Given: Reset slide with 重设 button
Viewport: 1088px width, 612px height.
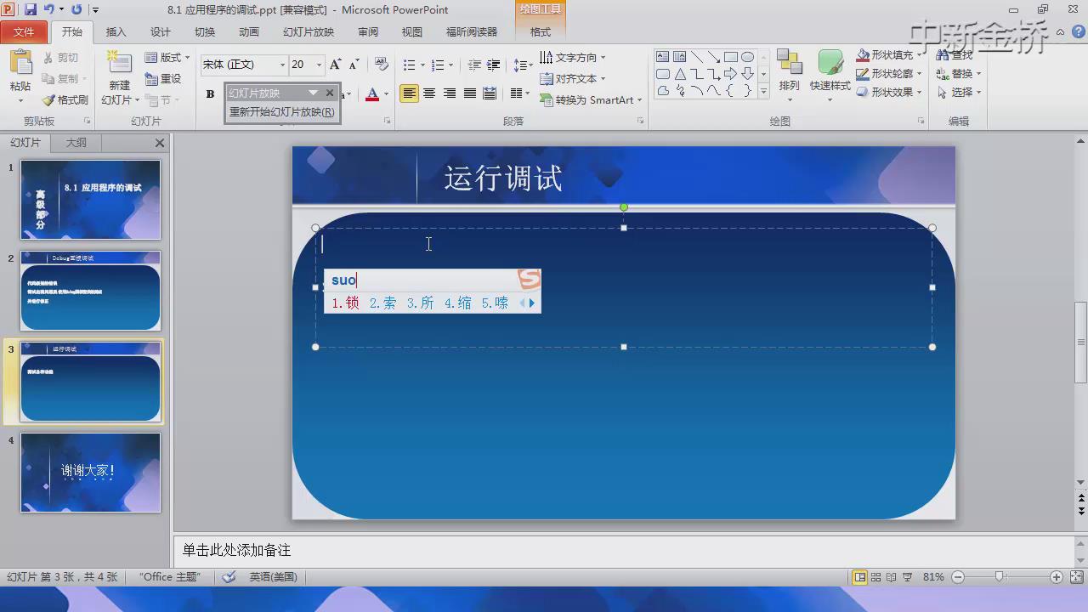Looking at the screenshot, I should 163,78.
